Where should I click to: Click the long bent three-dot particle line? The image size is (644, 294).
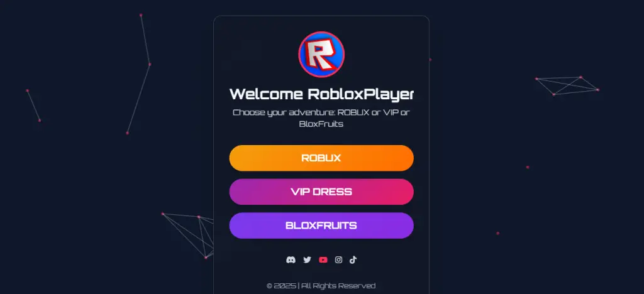tap(139, 73)
